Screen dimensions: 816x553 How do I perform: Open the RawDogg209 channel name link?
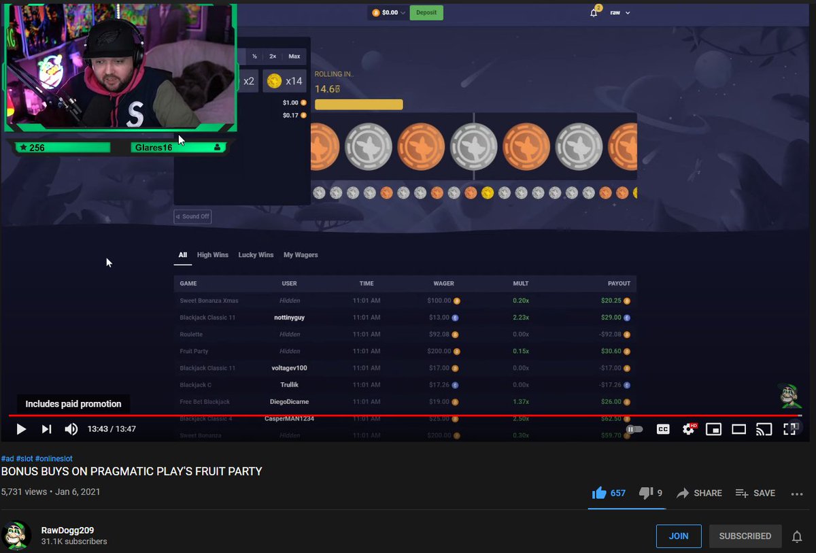pos(67,530)
